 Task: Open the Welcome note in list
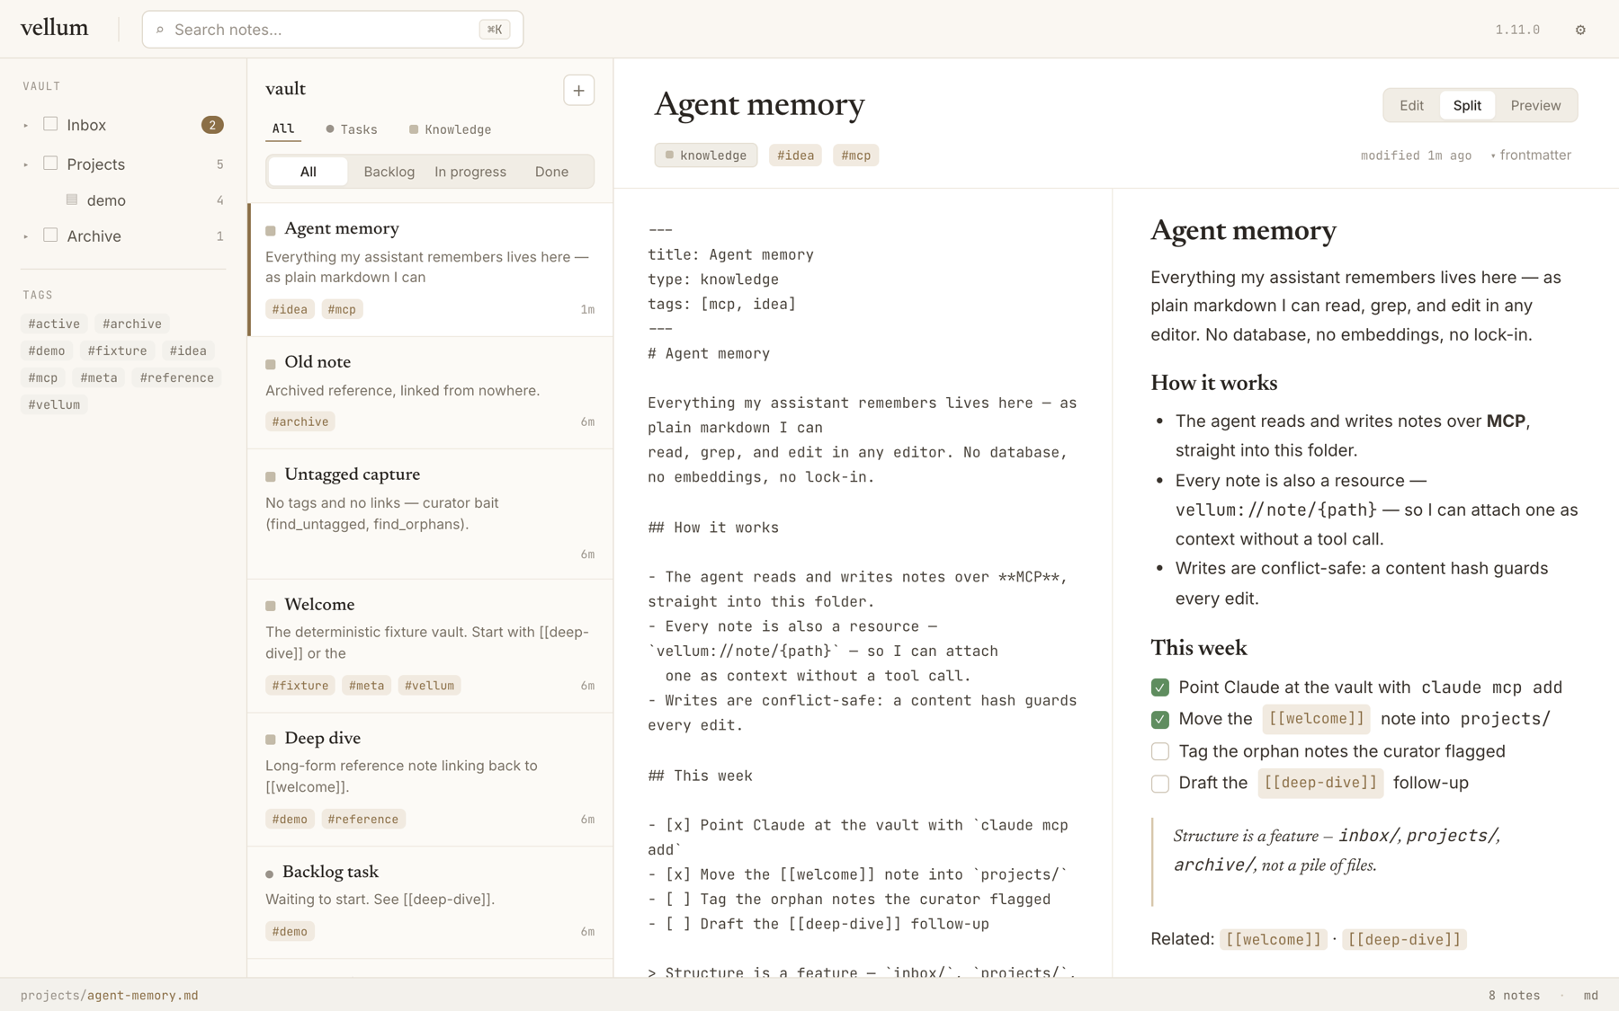(431, 645)
